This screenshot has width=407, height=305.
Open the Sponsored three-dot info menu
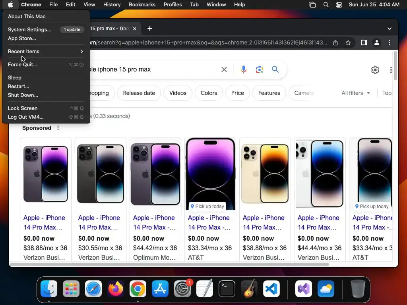[58, 128]
